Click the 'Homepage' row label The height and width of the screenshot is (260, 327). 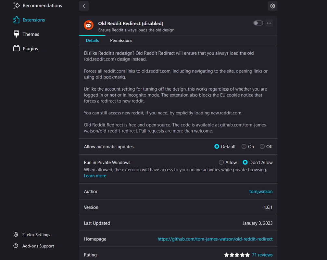95,239
